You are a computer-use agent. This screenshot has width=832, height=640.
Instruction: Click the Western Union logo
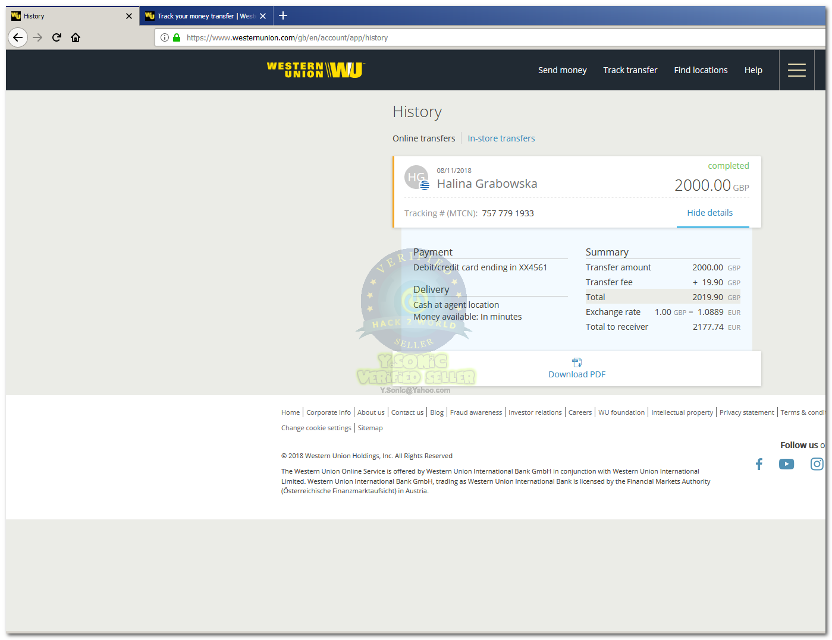pos(315,70)
